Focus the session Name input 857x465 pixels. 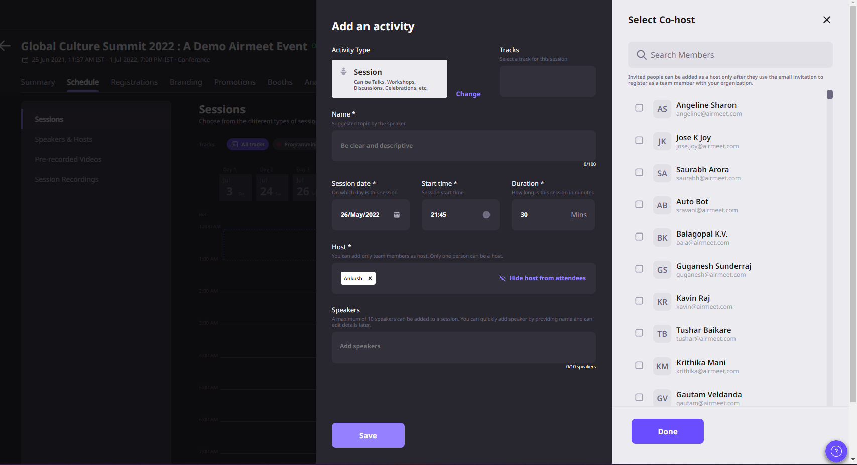[x=464, y=146]
